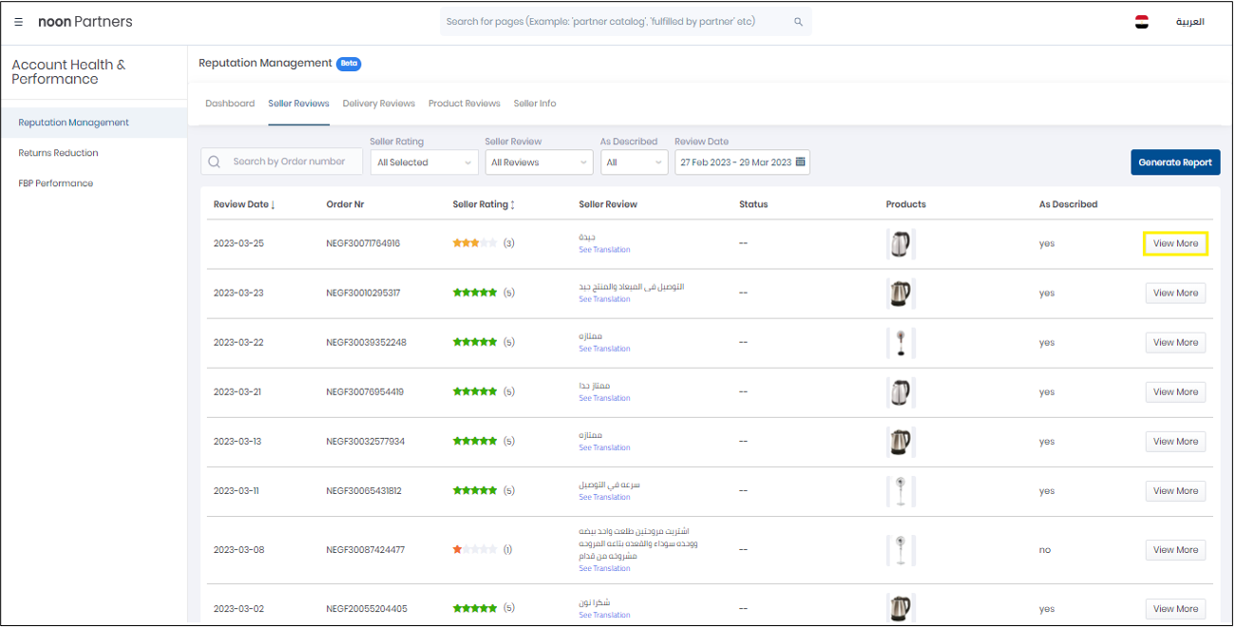
Task: Click the kettle product thumbnail for order NEGF30071764916
Action: click(900, 244)
